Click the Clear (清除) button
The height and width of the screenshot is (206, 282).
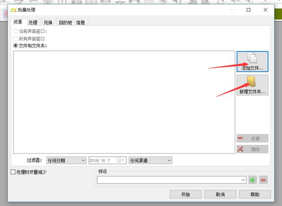point(252,149)
